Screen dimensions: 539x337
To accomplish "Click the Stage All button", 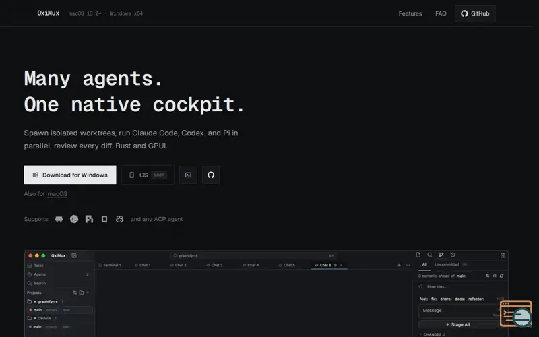I will coord(457,325).
